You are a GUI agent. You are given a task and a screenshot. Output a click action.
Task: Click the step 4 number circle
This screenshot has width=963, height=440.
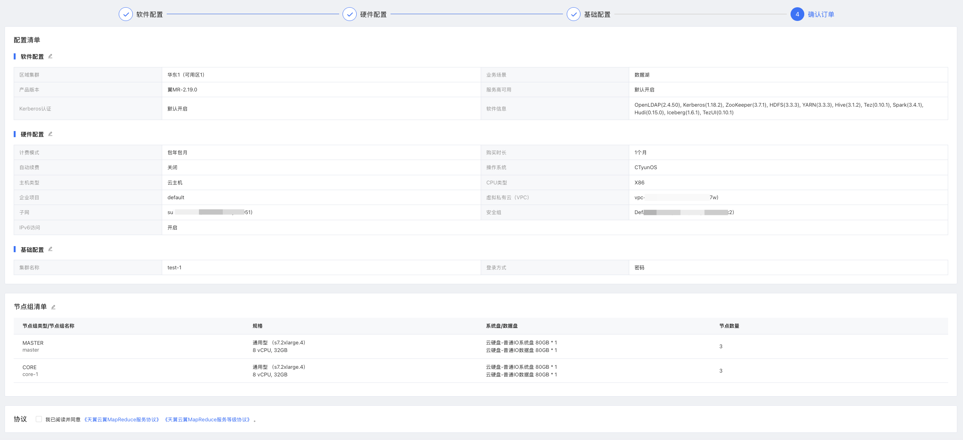tap(797, 14)
